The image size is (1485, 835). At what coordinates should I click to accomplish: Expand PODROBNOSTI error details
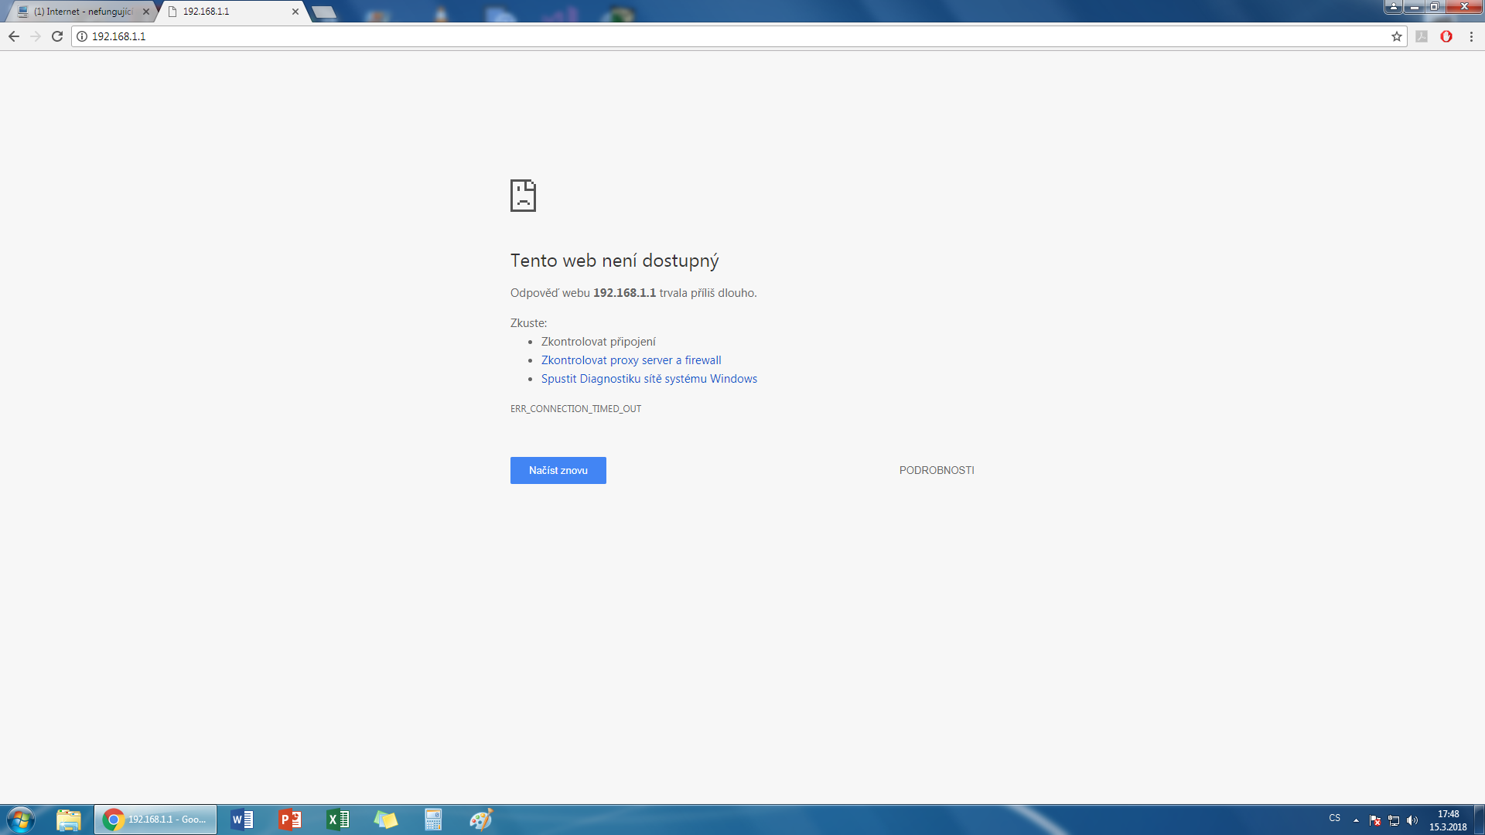pos(936,470)
